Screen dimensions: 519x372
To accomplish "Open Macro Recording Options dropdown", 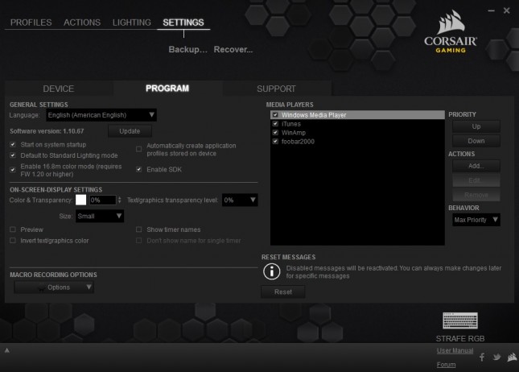I will [x=54, y=287].
